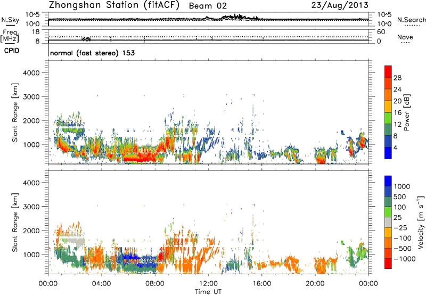
Task: Click the '08:00' time axis tick
Action: 155,284
